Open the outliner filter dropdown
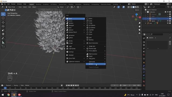Image resolution: width=172 pixels, height=97 pixels. tap(169, 7)
